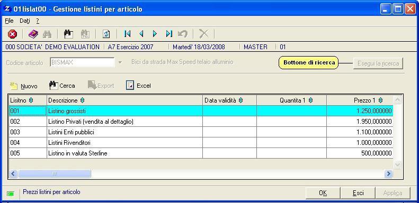Click the Lisitno cell 005

(28, 153)
